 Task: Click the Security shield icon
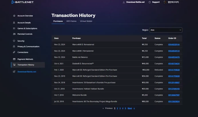(14, 41)
